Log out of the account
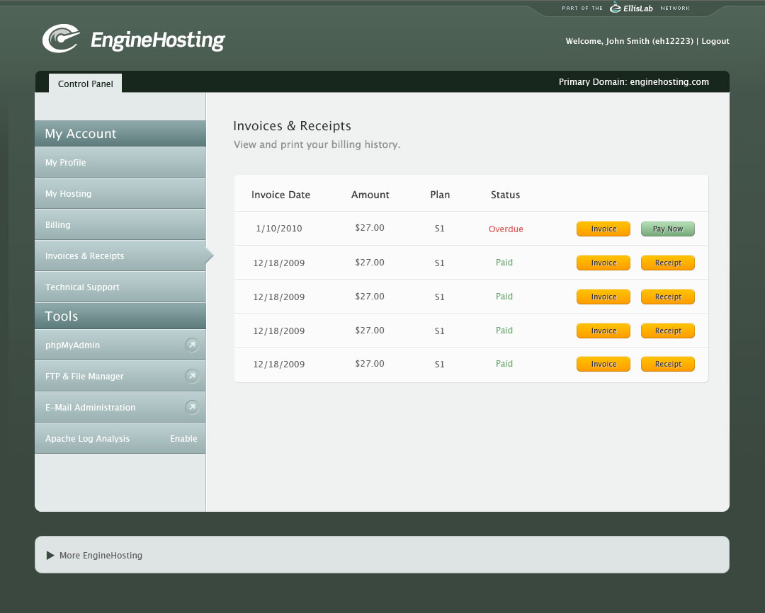Screen dimensions: 765x613 tap(715, 41)
